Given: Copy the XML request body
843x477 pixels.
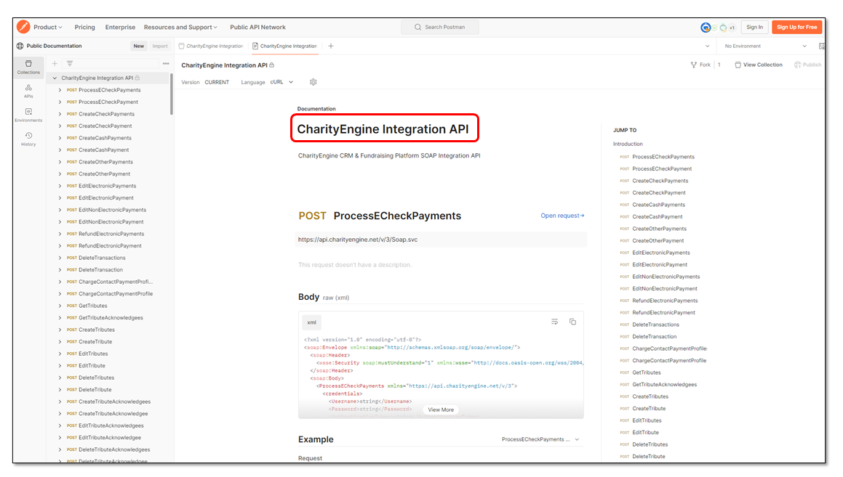Looking at the screenshot, I should click(x=572, y=321).
